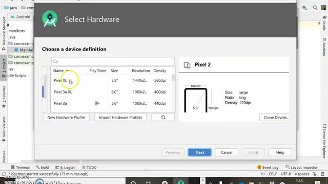Open Help for the hardware dialog
Image resolution: width=328 pixels, height=184 pixels.
(280, 152)
